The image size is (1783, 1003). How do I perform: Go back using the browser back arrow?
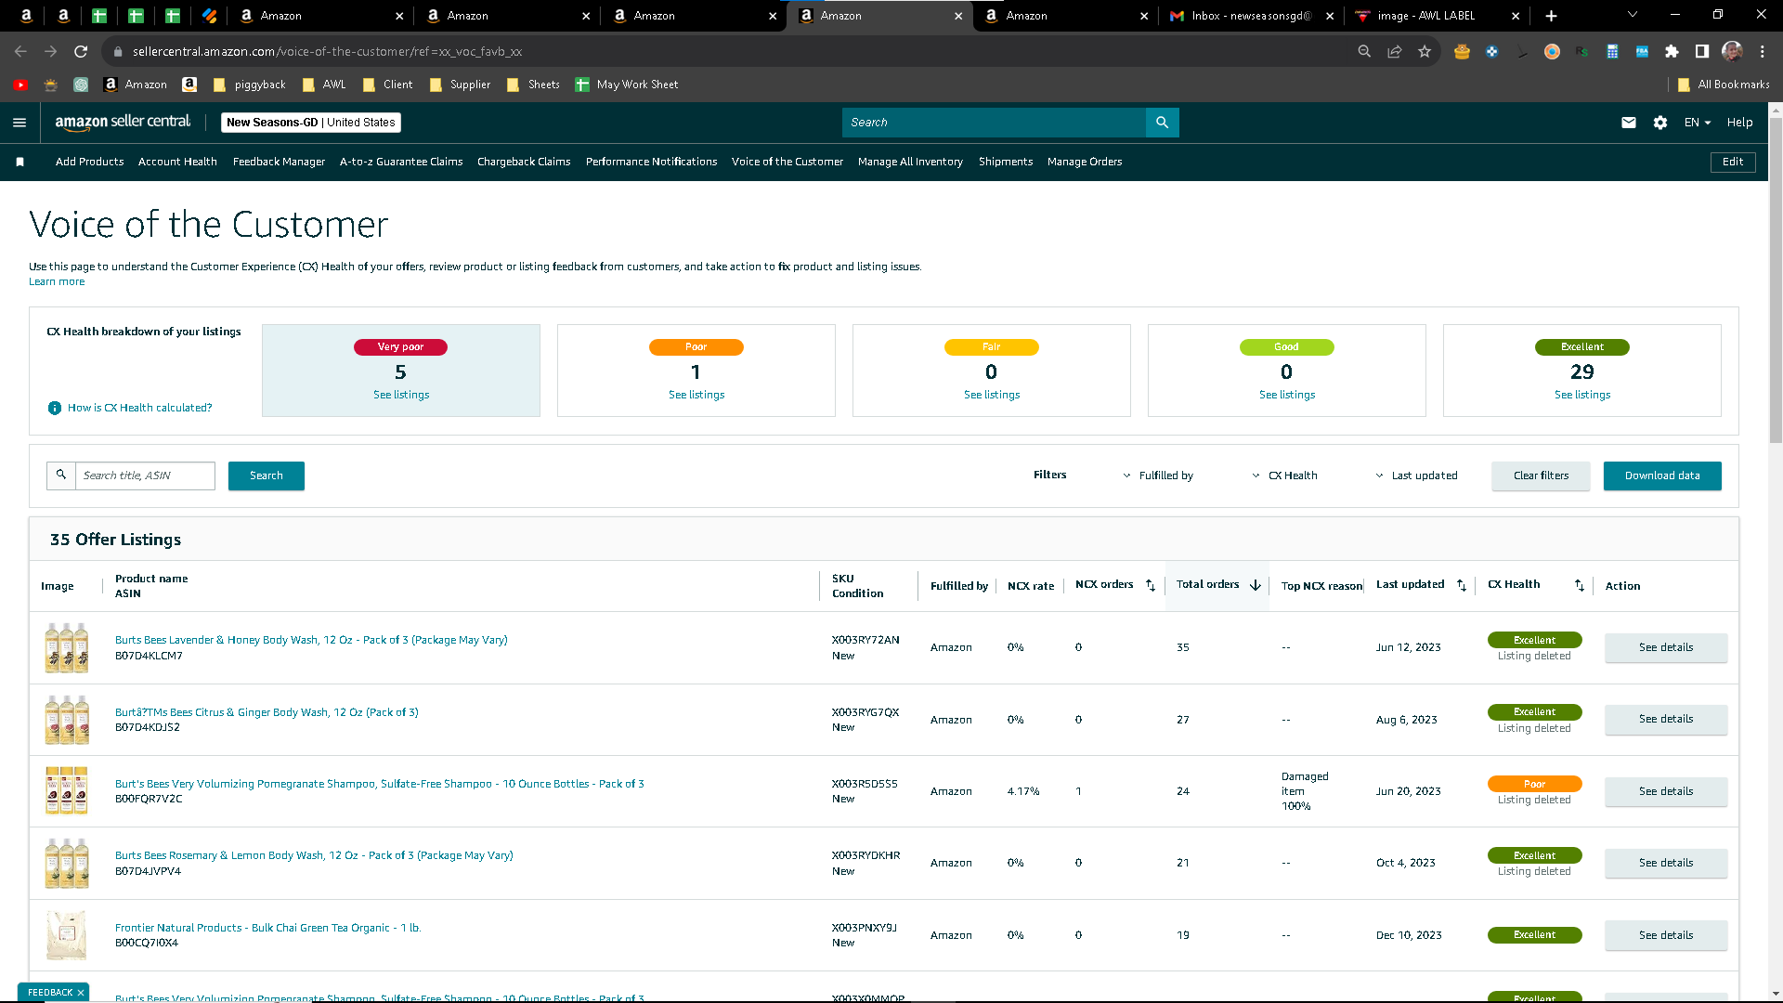(20, 52)
